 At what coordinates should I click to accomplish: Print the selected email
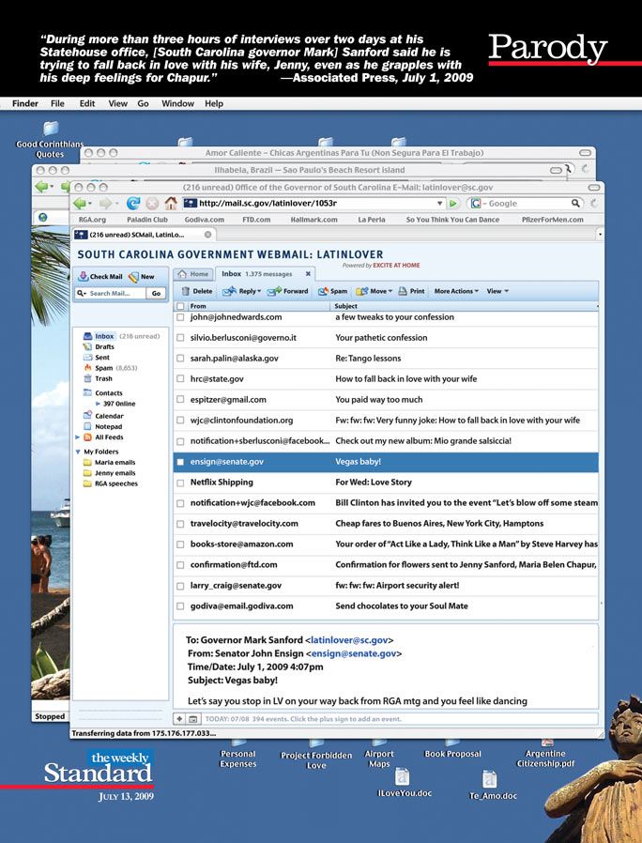[x=412, y=292]
